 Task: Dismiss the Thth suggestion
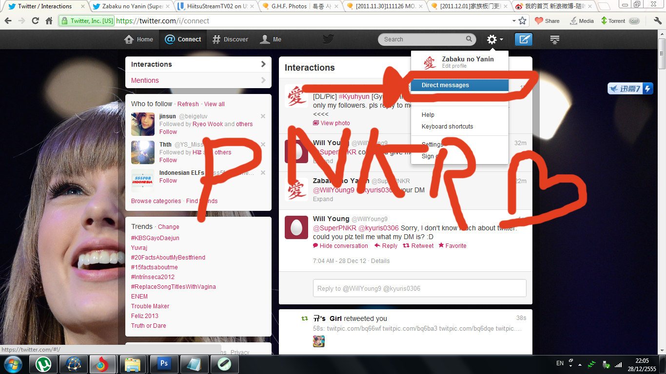pyautogui.click(x=263, y=145)
